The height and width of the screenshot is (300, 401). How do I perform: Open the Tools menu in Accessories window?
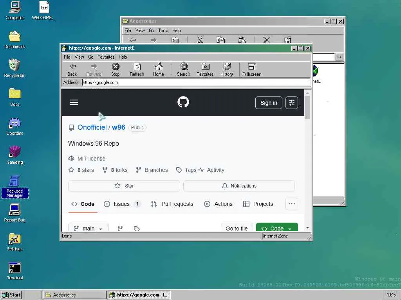tap(163, 30)
